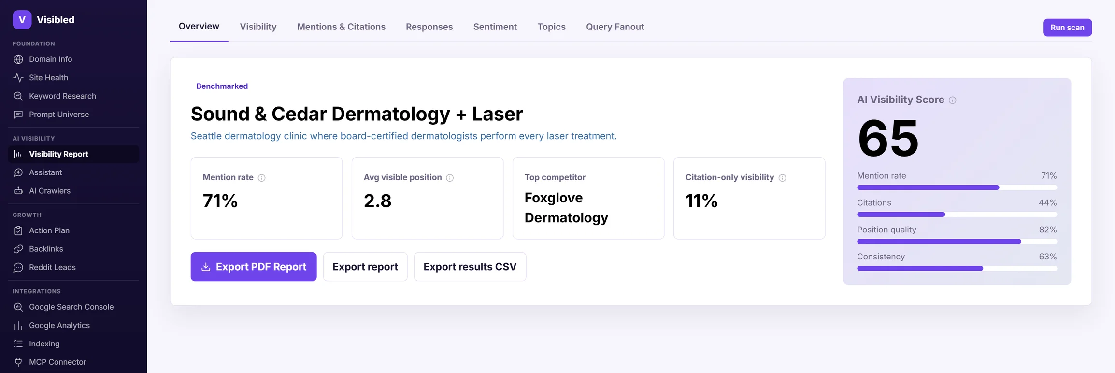This screenshot has height=373, width=1115.
Task: Click the Citation-only visibility 11% card
Action: [749, 198]
